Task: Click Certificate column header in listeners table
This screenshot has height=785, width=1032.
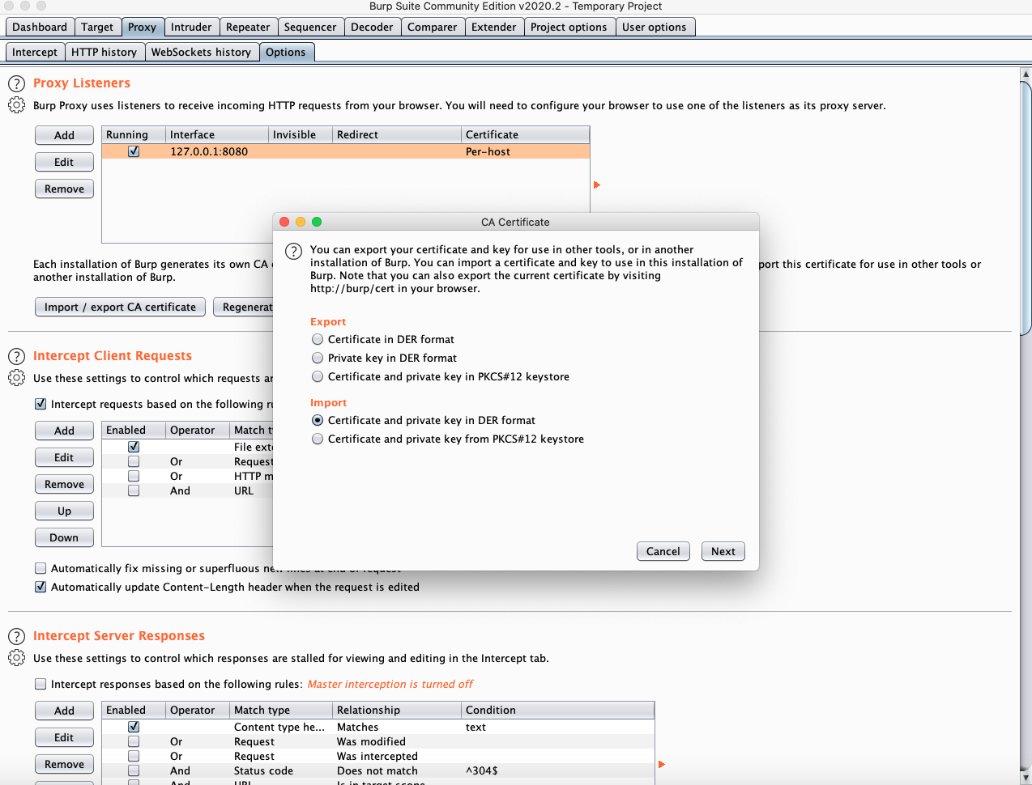Action: 526,134
